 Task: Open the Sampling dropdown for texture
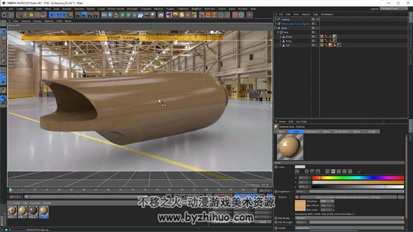tap(327, 201)
